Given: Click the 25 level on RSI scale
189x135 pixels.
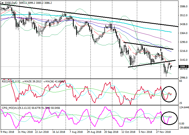Looking at the screenshot, I should pos(181,103).
